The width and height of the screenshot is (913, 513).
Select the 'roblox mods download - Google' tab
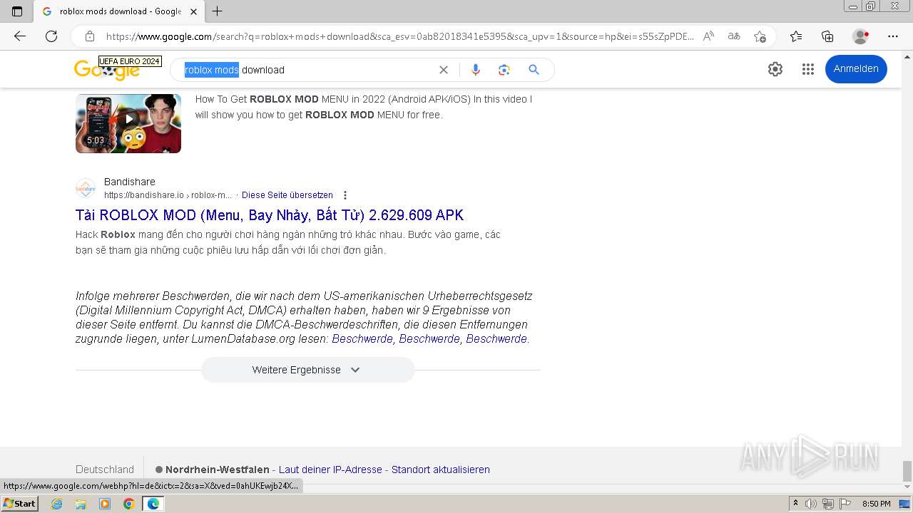point(121,11)
